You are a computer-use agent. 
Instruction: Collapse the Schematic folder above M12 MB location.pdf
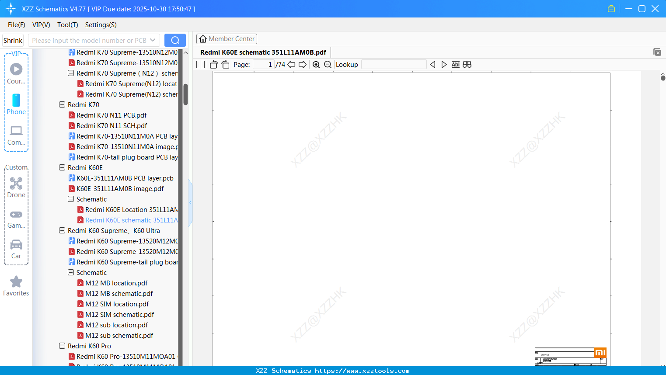point(71,273)
